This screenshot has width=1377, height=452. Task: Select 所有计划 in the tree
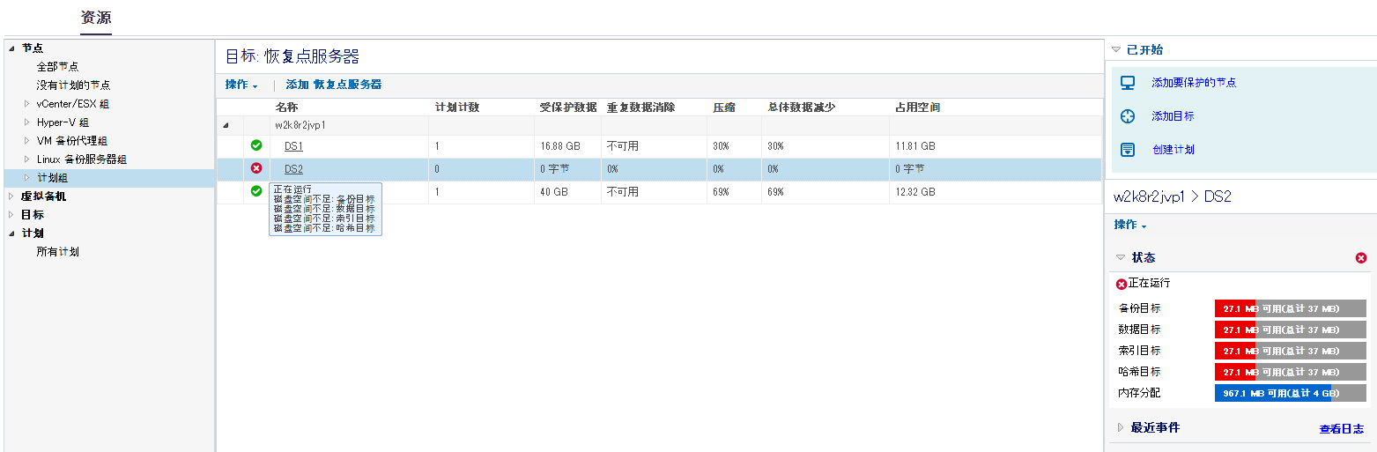tap(57, 252)
